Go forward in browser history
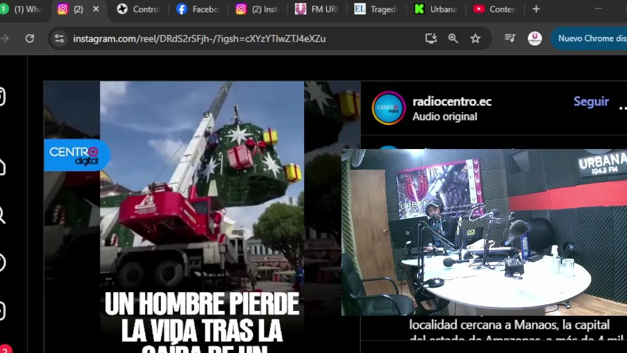The height and width of the screenshot is (353, 627). point(5,38)
